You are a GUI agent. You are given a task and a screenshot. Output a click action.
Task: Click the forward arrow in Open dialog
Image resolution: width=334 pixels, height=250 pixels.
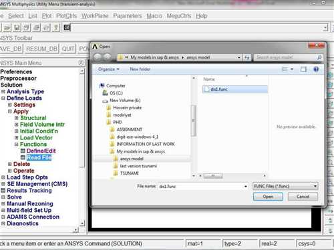click(107, 57)
